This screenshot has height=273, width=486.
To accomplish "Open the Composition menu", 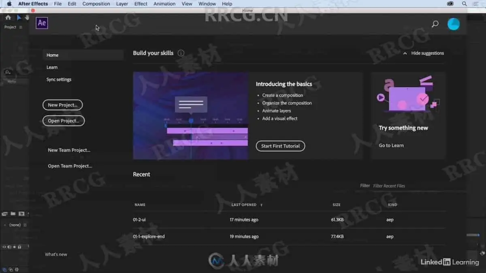I will [96, 4].
